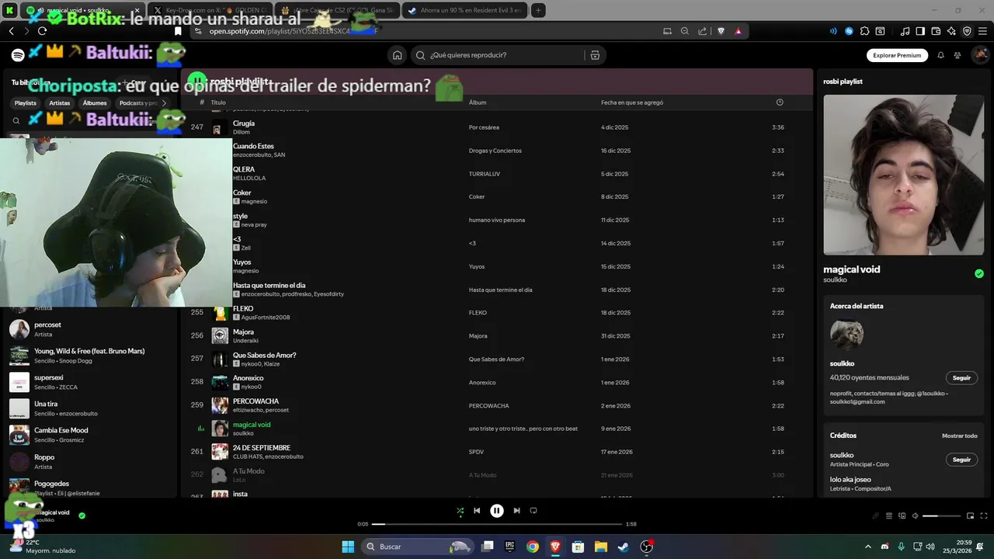Open the browser extensions puzzle icon
The width and height of the screenshot is (994, 559).
tap(864, 31)
